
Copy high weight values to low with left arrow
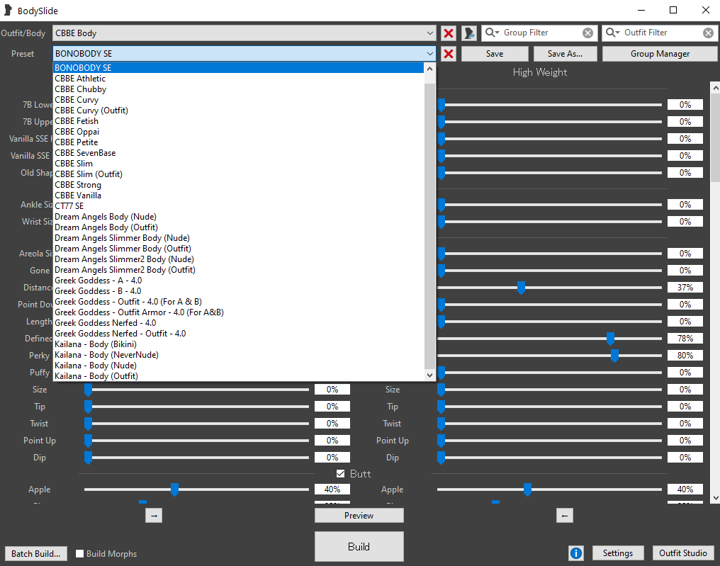[x=564, y=516]
